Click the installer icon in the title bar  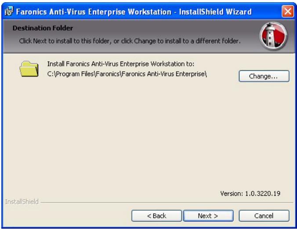8,11
